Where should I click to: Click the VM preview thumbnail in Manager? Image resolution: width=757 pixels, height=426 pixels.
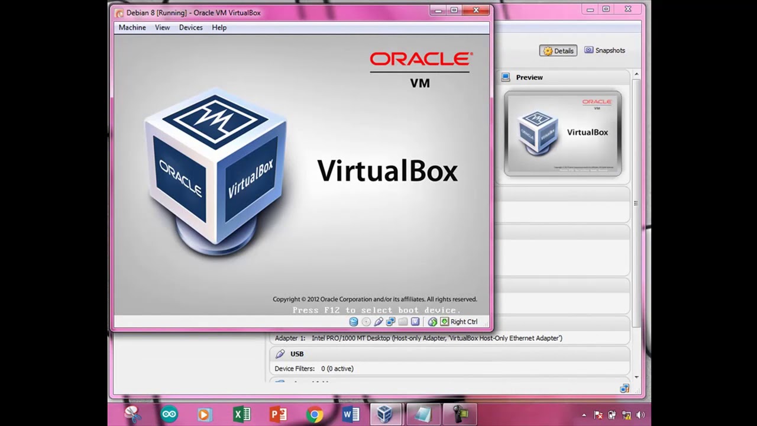click(x=562, y=133)
